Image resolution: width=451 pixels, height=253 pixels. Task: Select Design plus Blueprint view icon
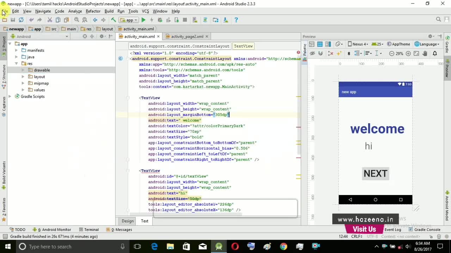[x=328, y=44]
